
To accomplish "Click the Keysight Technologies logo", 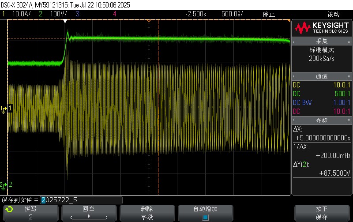I will click(321, 28).
